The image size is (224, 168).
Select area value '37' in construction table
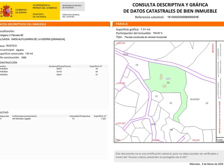(97, 75)
